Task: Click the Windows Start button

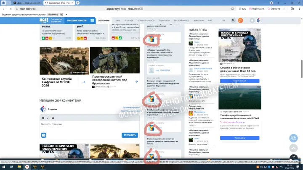Action: (4, 167)
